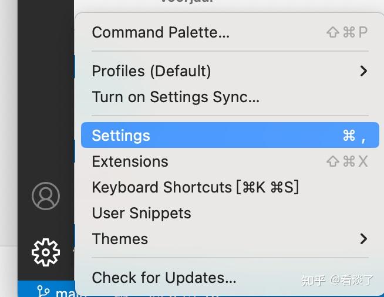Click the Shift Command P shortcut hint
Screen dimensions: 384x297
[x=347, y=32]
